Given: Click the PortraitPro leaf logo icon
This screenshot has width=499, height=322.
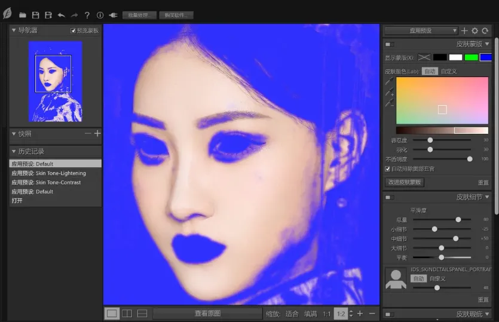Looking at the screenshot, I should point(7,13).
